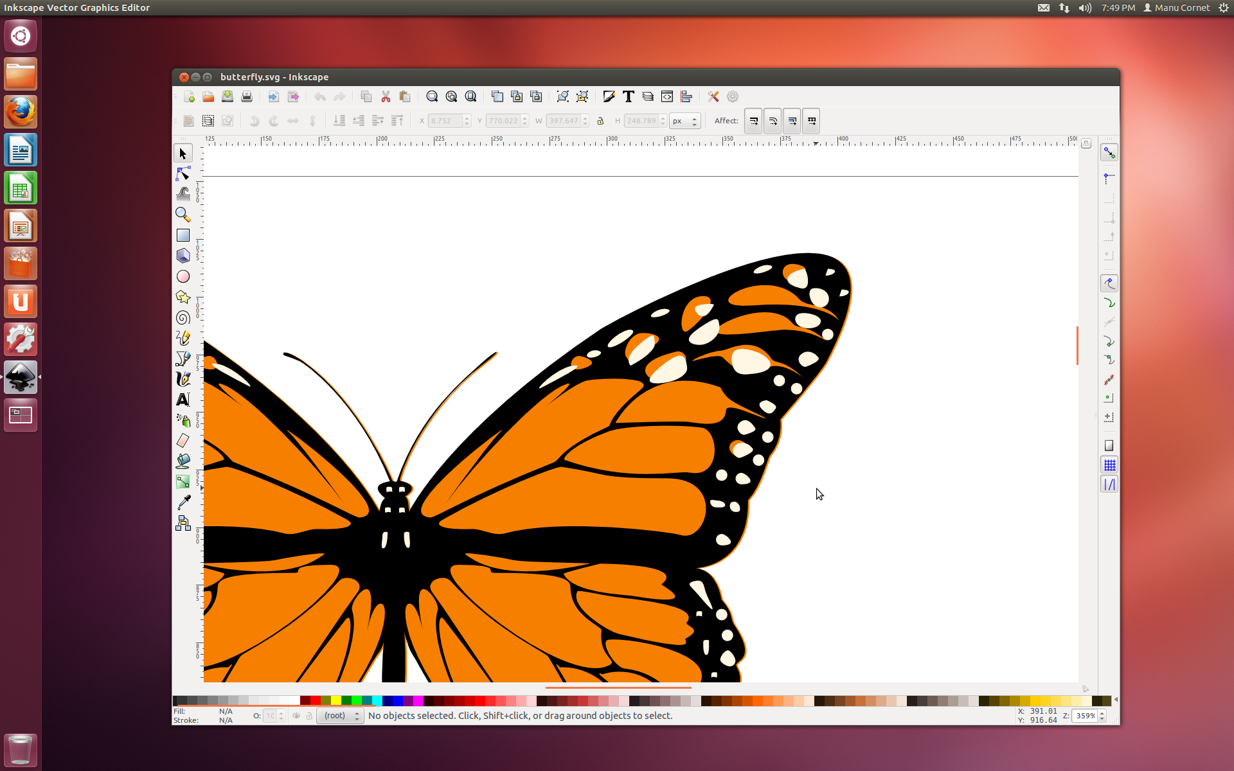1234x771 pixels.
Task: Open the (root) layer dropdown
Action: [341, 716]
